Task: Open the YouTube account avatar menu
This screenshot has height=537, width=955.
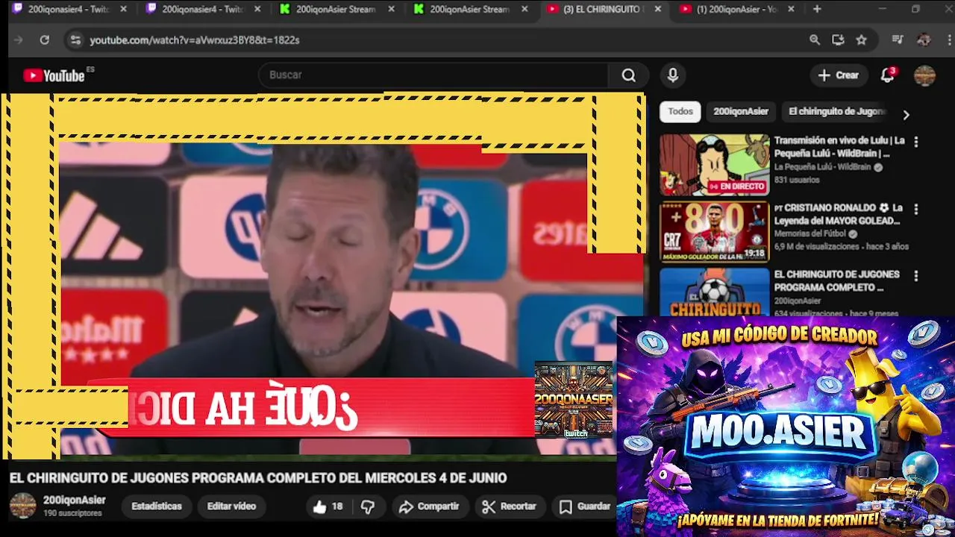Action: click(924, 75)
